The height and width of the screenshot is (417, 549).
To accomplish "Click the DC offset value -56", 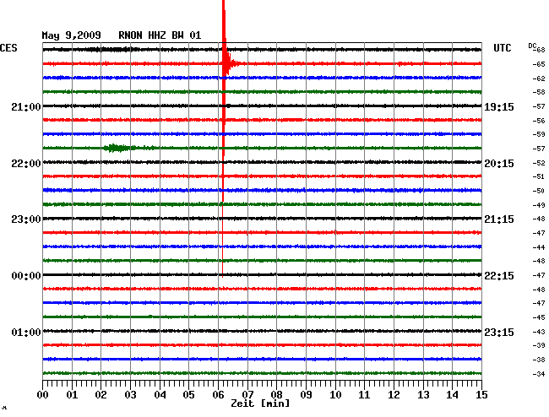I will click(539, 121).
